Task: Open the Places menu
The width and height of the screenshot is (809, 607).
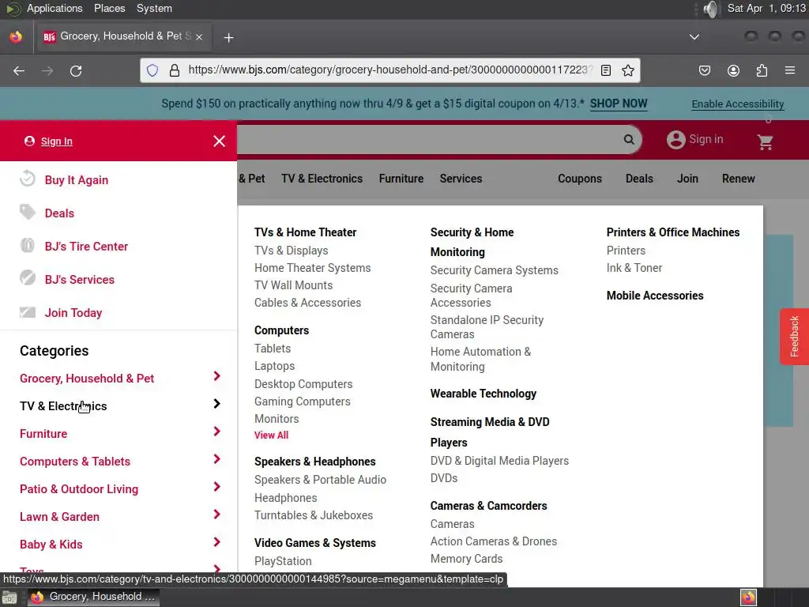Action: pos(109,8)
